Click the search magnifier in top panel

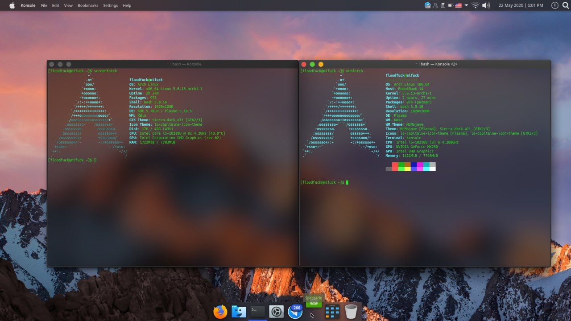point(566,5)
